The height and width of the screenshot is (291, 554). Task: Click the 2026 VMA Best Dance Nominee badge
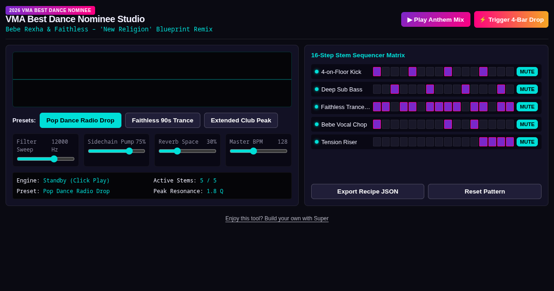50,10
